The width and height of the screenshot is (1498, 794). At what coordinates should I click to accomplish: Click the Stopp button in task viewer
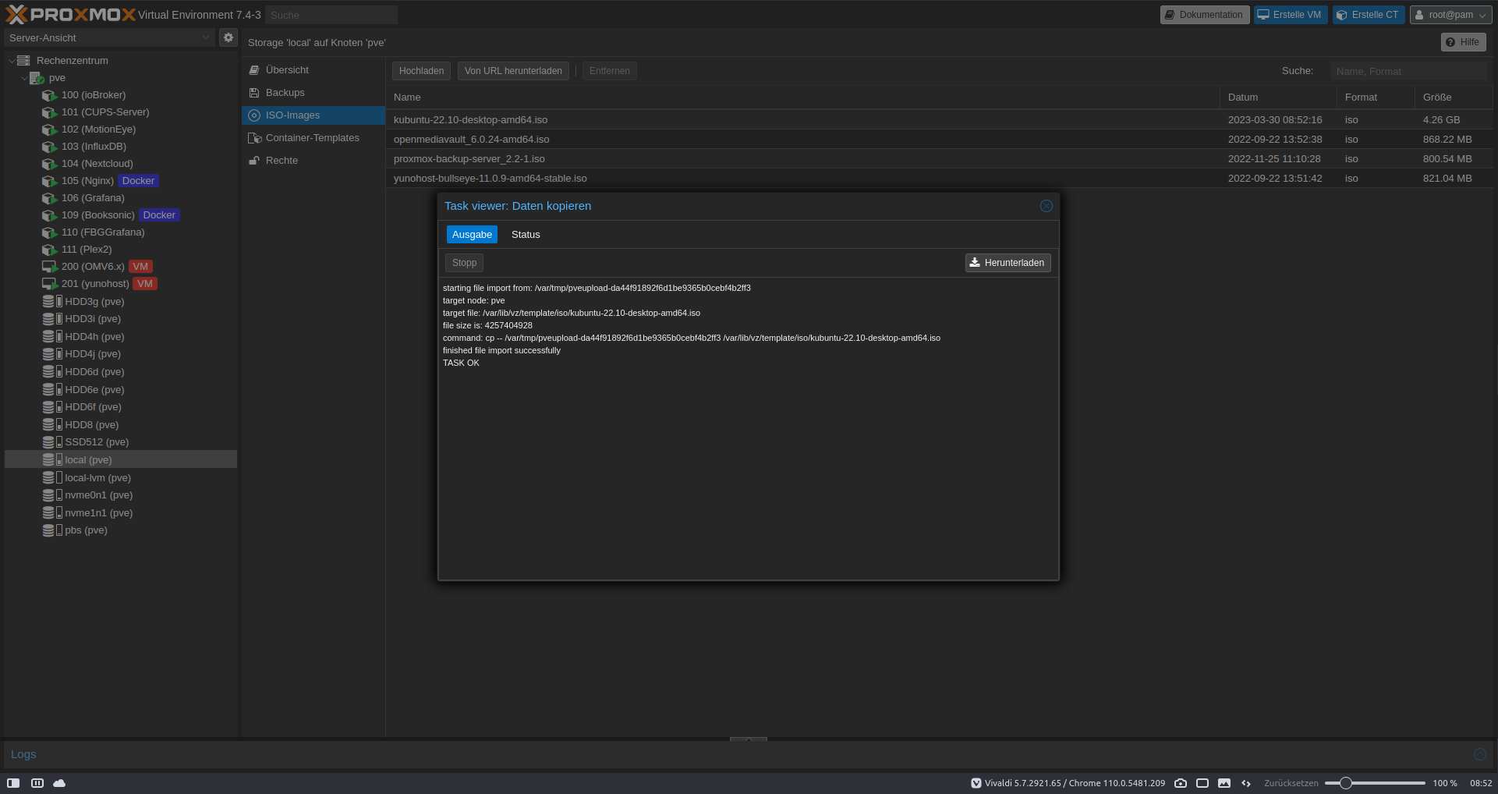coord(464,263)
